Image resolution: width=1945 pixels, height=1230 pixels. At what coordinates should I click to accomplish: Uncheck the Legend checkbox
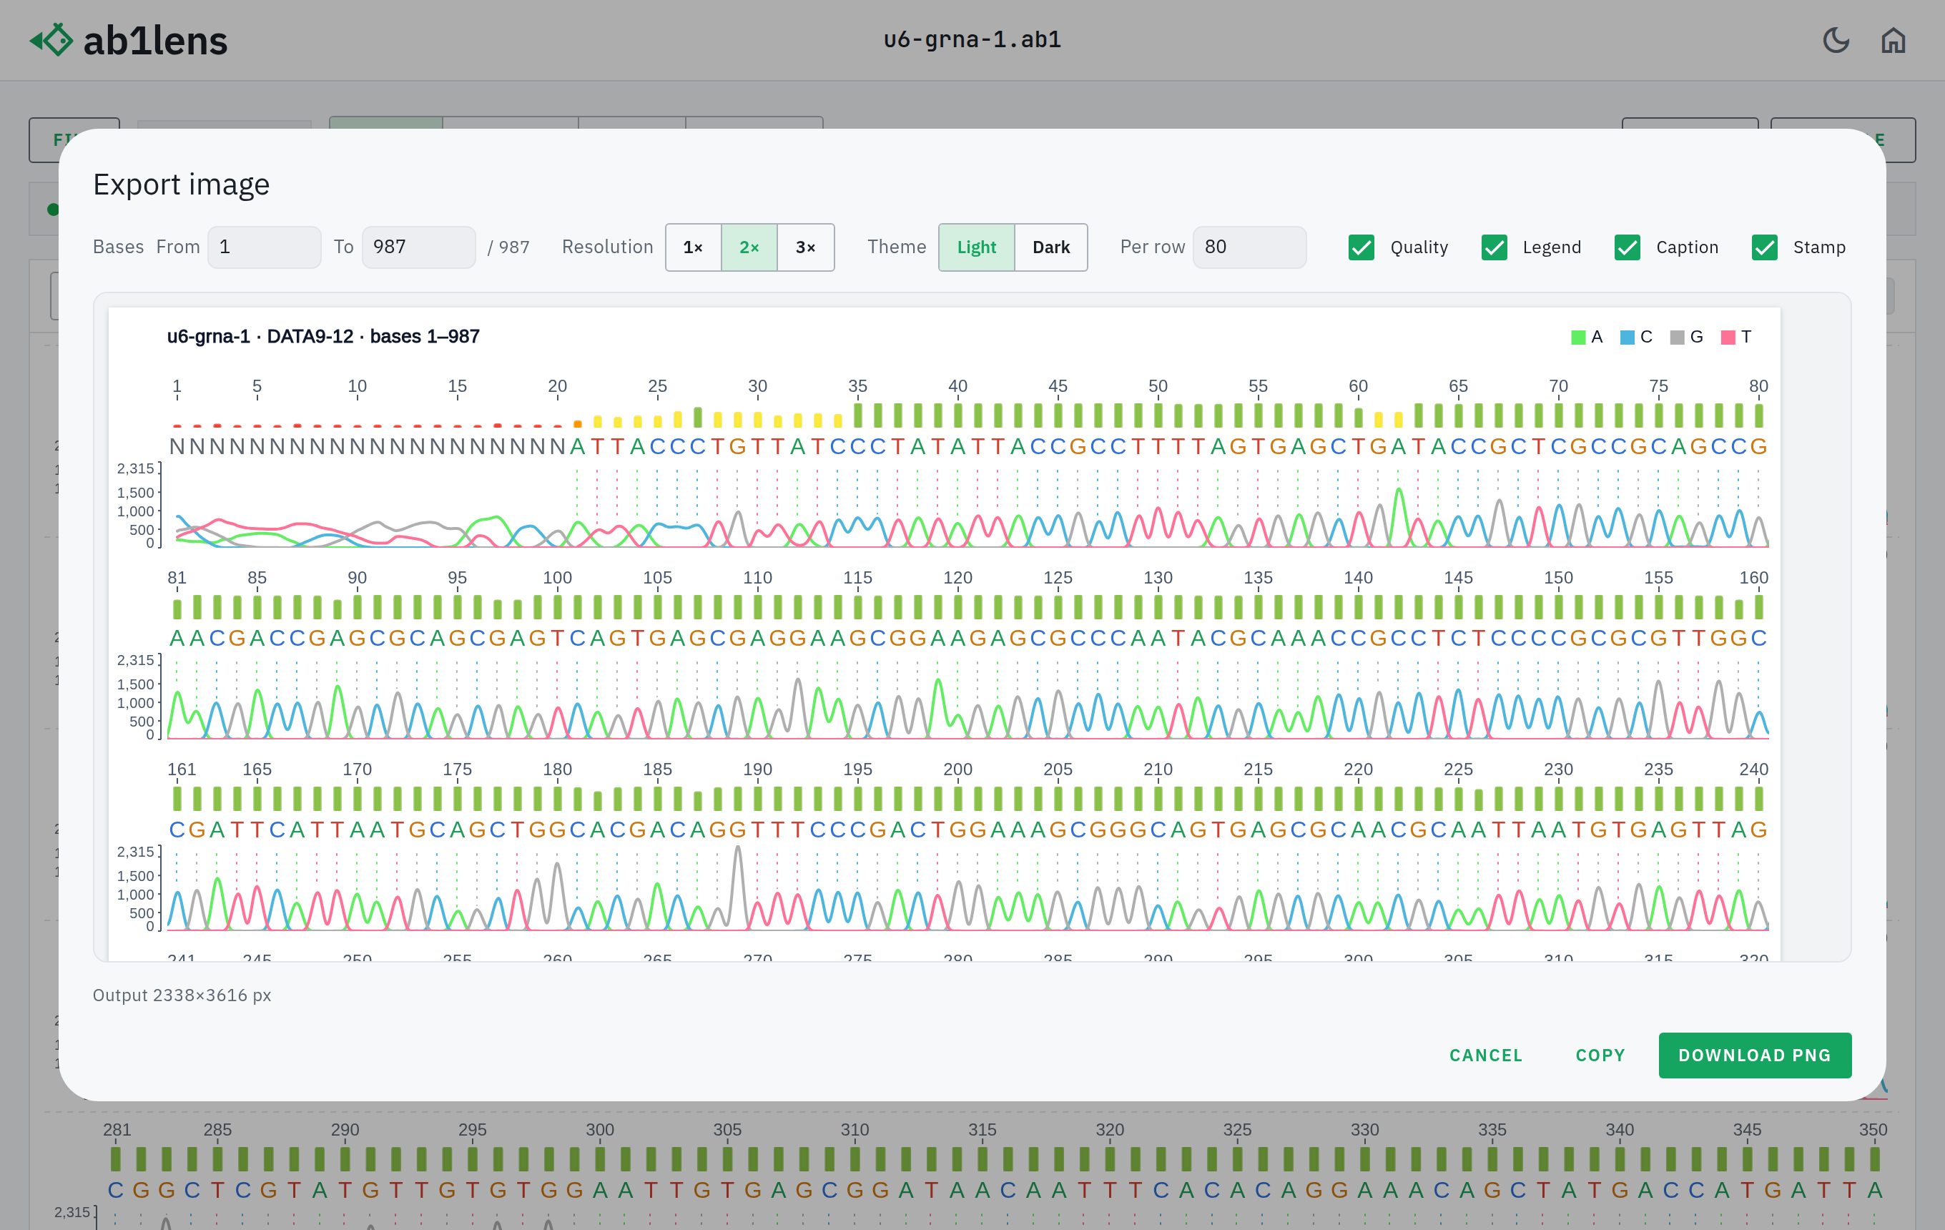click(x=1494, y=247)
